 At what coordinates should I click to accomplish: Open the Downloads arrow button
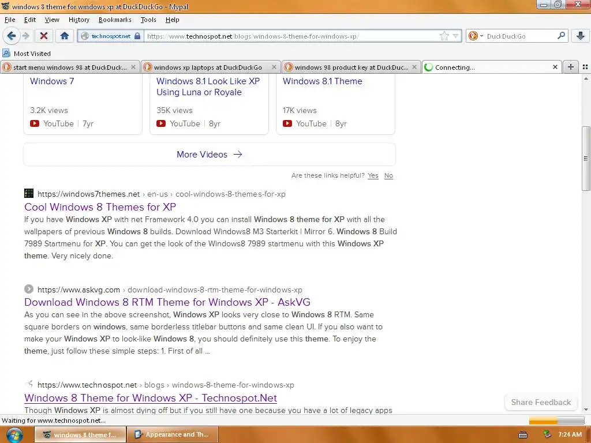click(x=581, y=36)
